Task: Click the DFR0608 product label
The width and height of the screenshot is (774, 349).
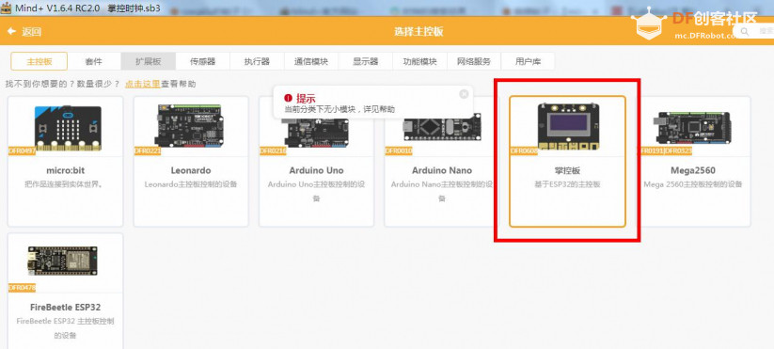Action: [x=524, y=151]
